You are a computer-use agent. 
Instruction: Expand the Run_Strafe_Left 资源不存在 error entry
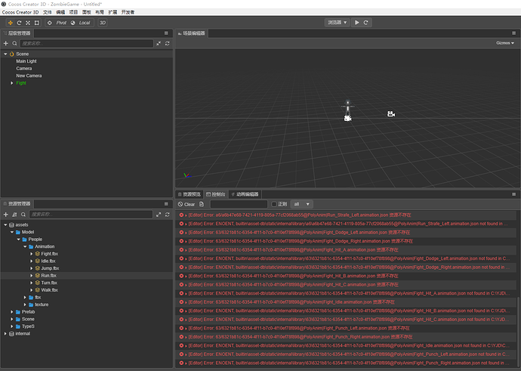coord(186,215)
